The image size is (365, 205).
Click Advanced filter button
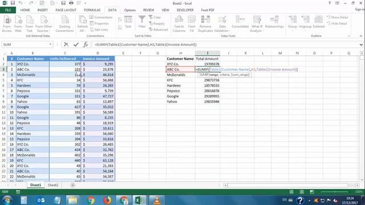click(x=159, y=30)
